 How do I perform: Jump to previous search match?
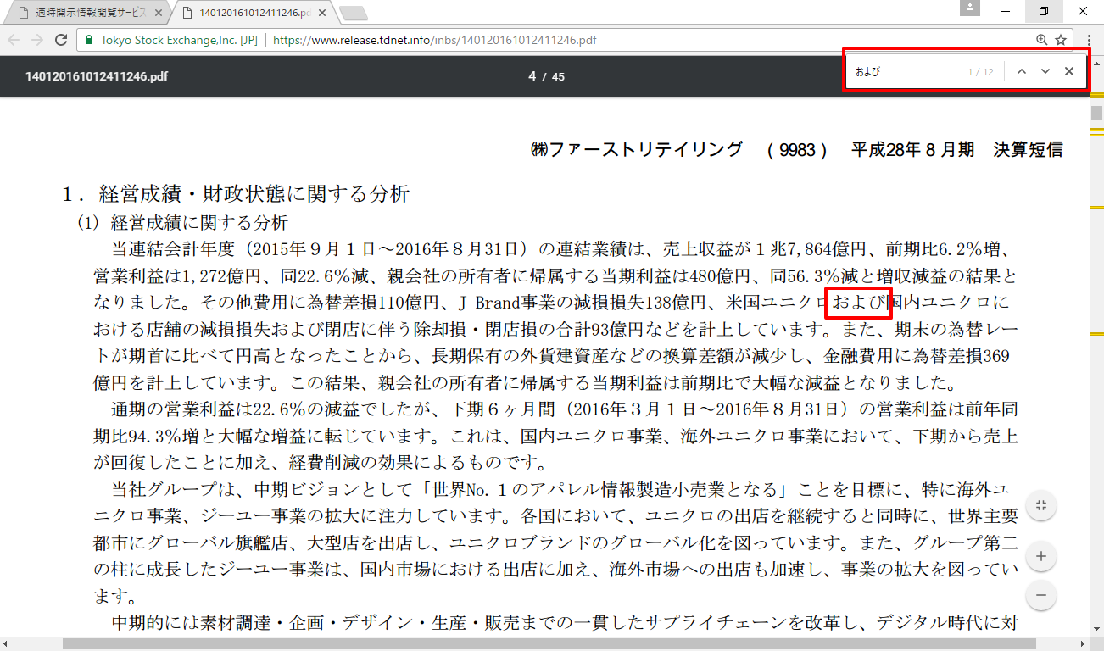pyautogui.click(x=1022, y=71)
